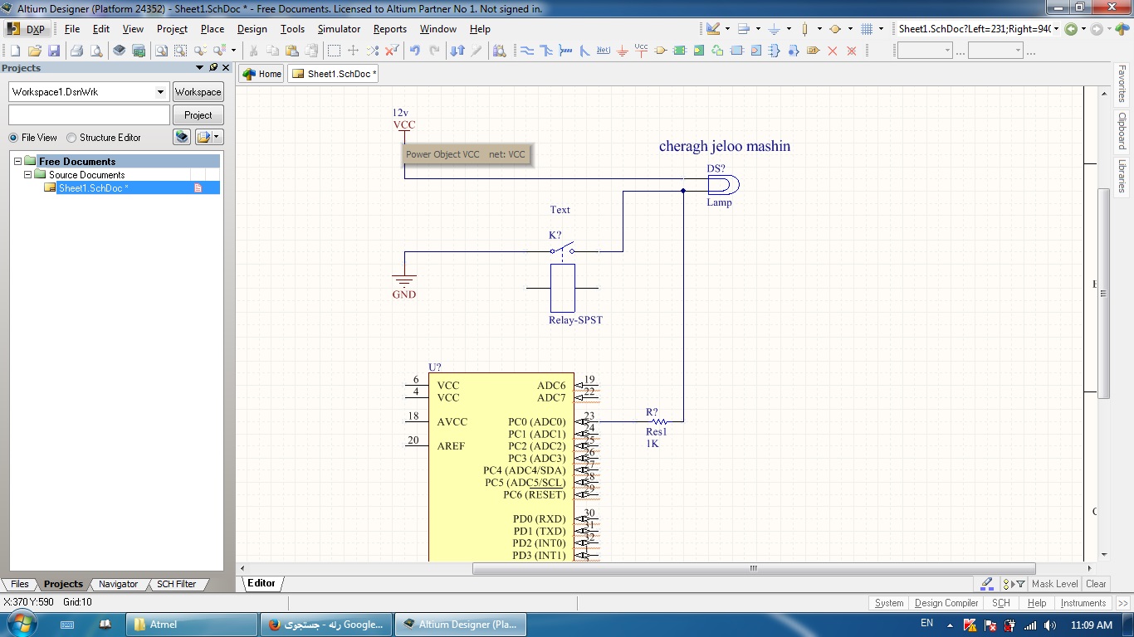Open the Drawing utility tools dropdown

point(727,29)
